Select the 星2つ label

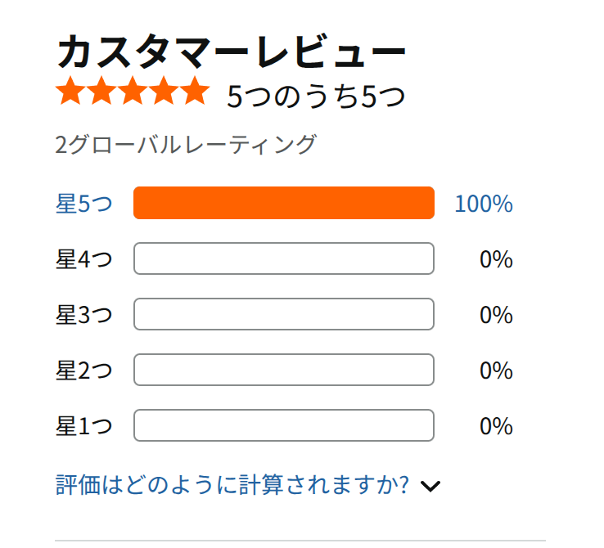coord(84,371)
